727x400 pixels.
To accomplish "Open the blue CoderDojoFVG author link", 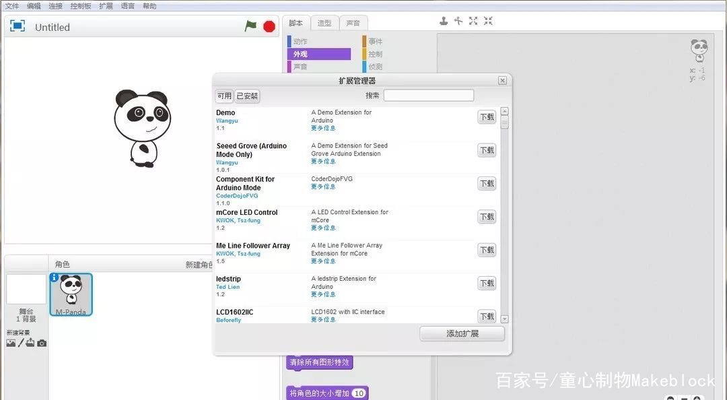I will (x=237, y=196).
